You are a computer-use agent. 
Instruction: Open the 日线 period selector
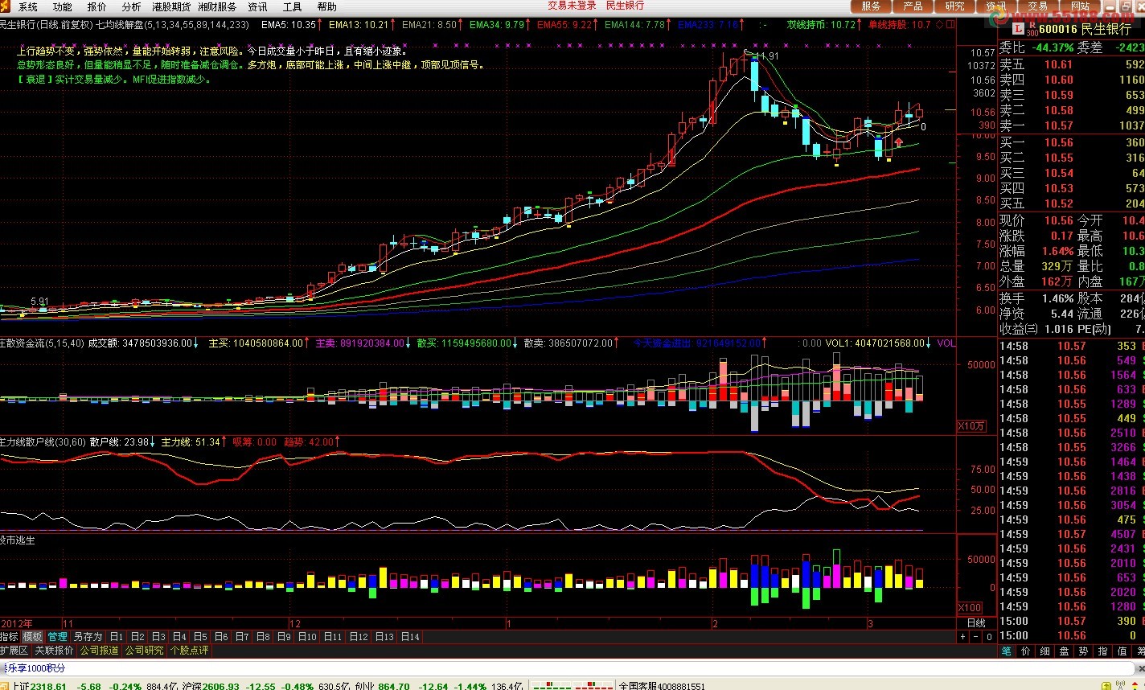click(976, 623)
